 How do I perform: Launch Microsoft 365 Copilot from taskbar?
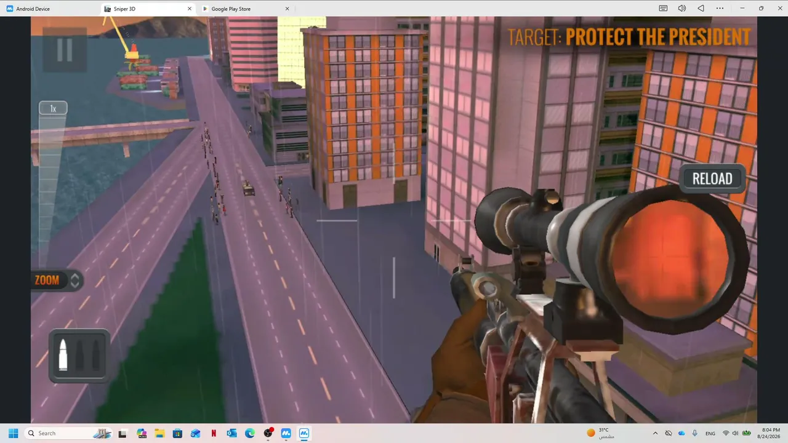(142, 433)
